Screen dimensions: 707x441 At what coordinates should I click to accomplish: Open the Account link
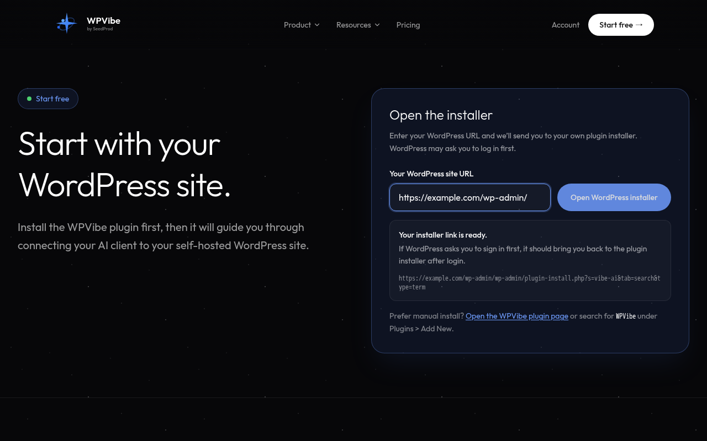566,25
